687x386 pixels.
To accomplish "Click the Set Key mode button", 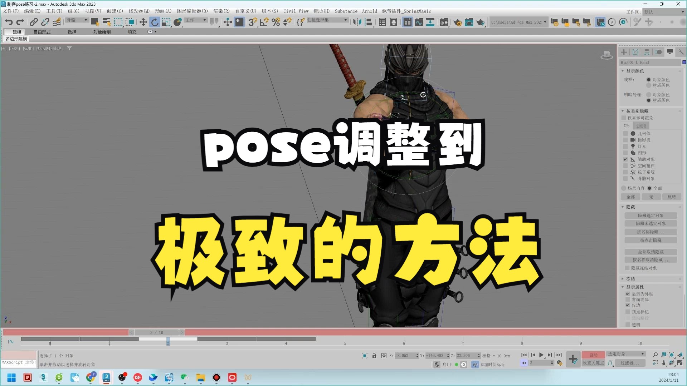I will [x=593, y=363].
